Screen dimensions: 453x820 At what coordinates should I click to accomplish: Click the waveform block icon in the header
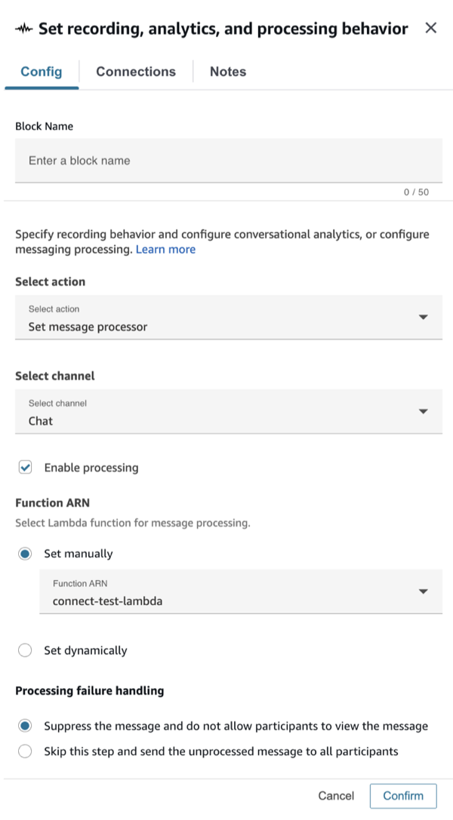(x=23, y=28)
